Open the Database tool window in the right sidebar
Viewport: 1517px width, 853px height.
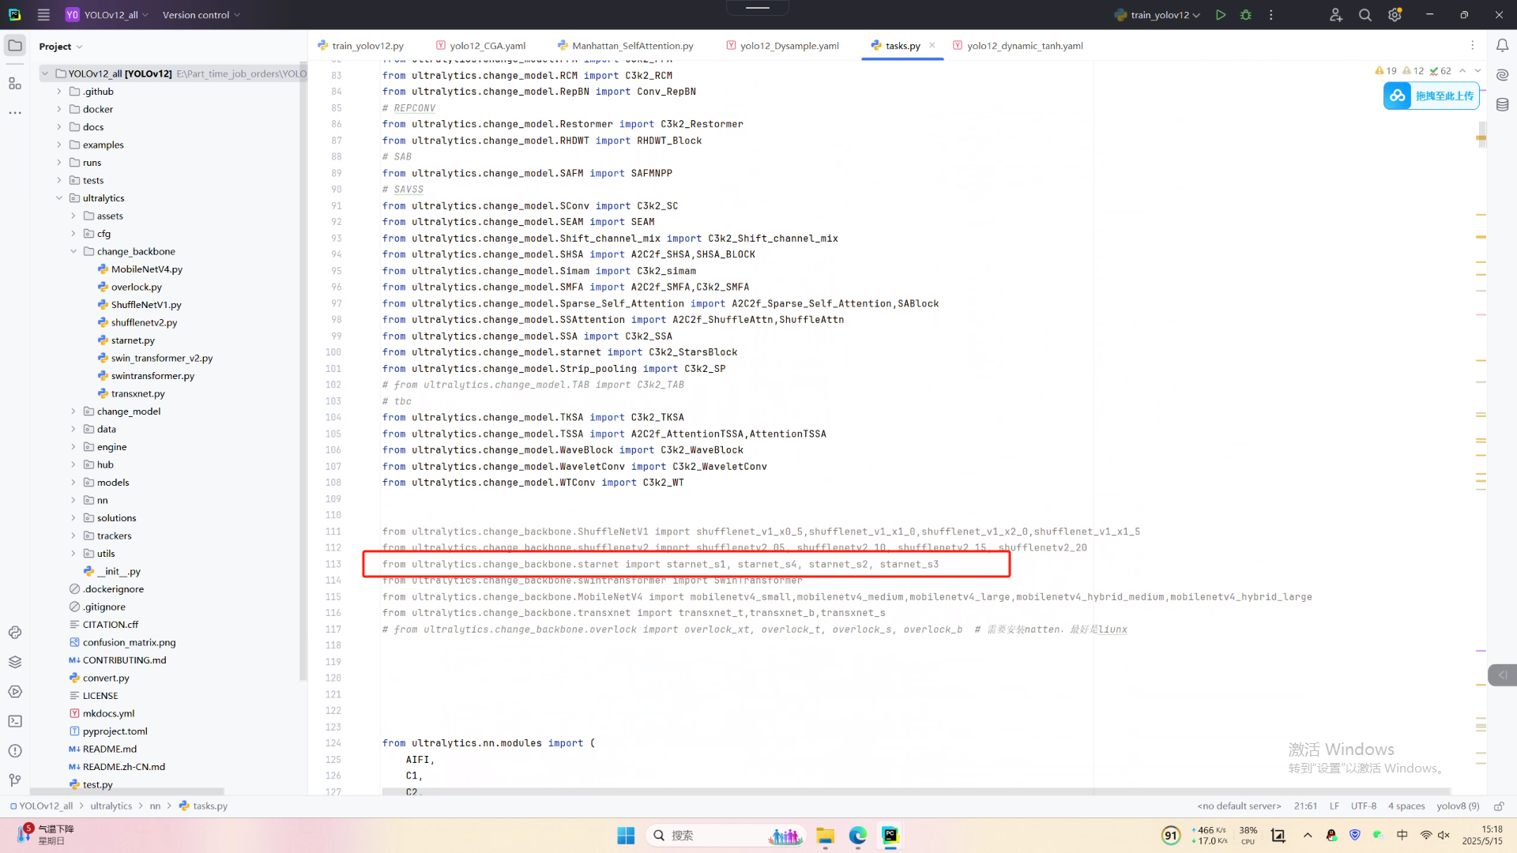(1502, 104)
